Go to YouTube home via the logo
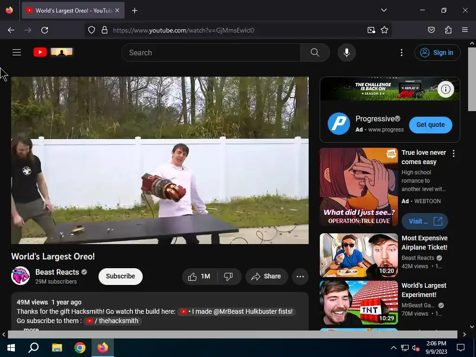The image size is (476, 357). [53, 52]
